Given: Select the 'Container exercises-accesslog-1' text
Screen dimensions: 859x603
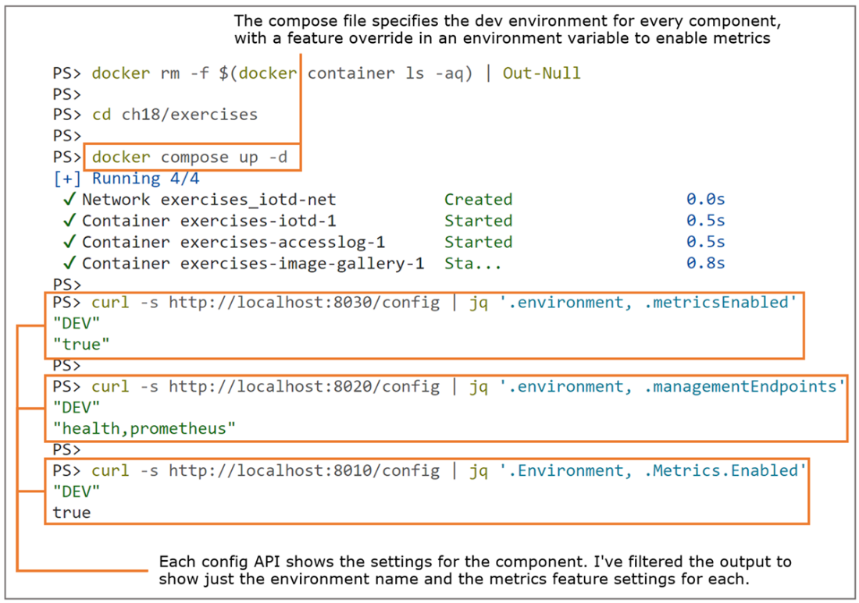Looking at the screenshot, I should click(x=233, y=242).
